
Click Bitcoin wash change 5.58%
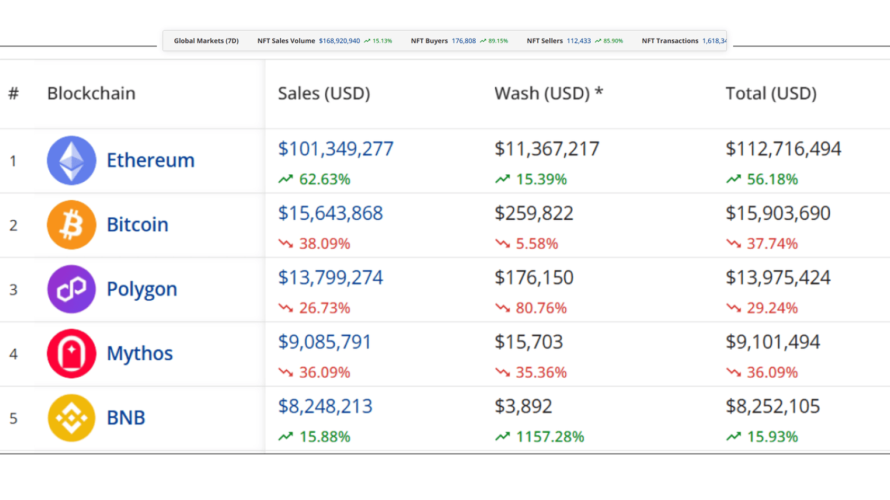(537, 244)
